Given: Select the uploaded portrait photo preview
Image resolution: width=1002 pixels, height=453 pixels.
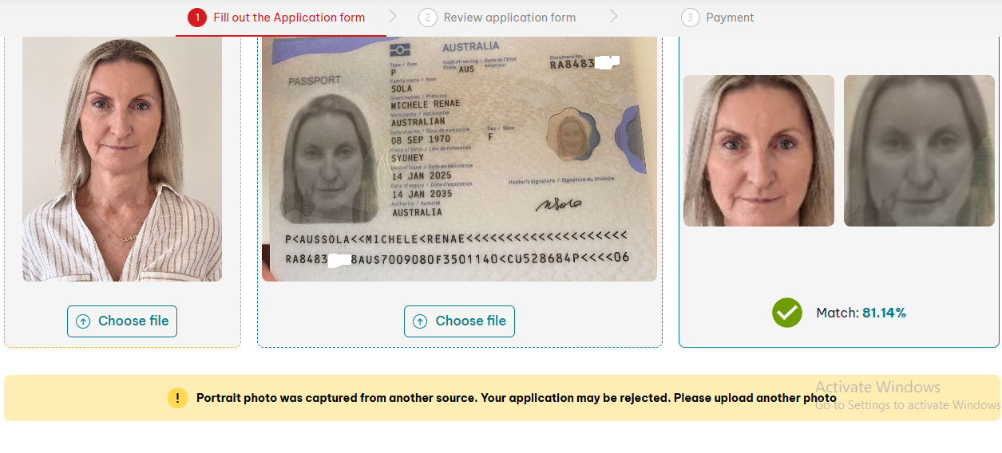Looking at the screenshot, I should pos(122,158).
